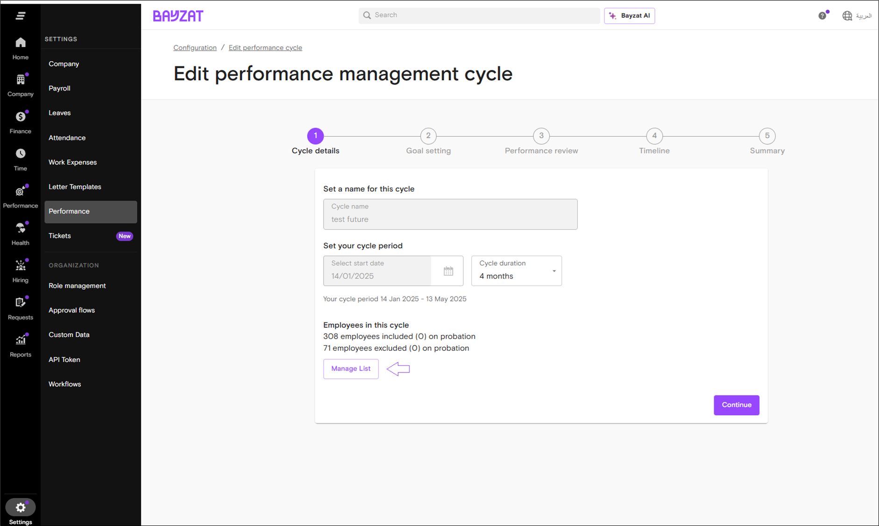The width and height of the screenshot is (879, 526).
Task: Open the Hiring module icon
Action: point(20,266)
